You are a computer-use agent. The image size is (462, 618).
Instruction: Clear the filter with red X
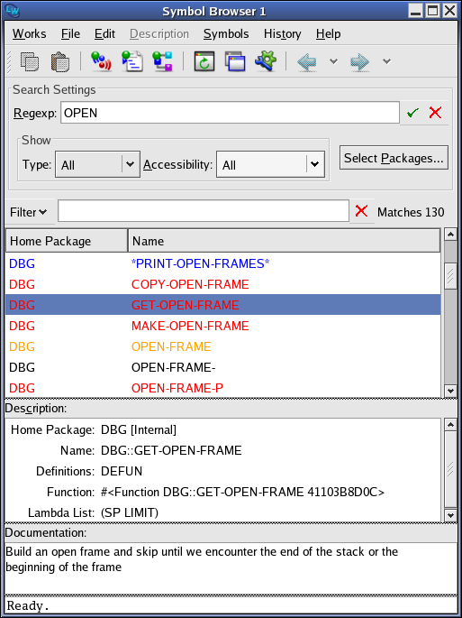(361, 211)
